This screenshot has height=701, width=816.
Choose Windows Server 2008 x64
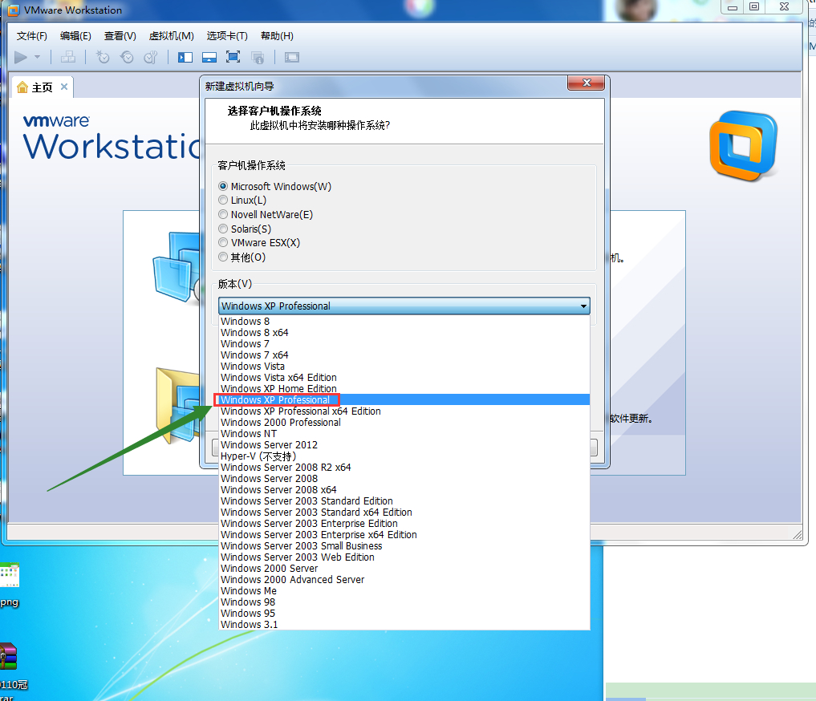pos(404,490)
